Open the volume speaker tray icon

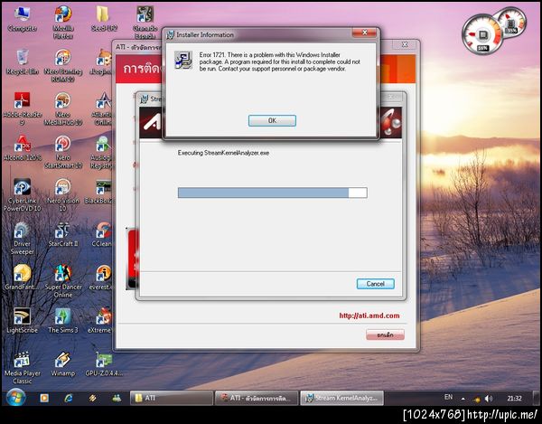[489, 399]
